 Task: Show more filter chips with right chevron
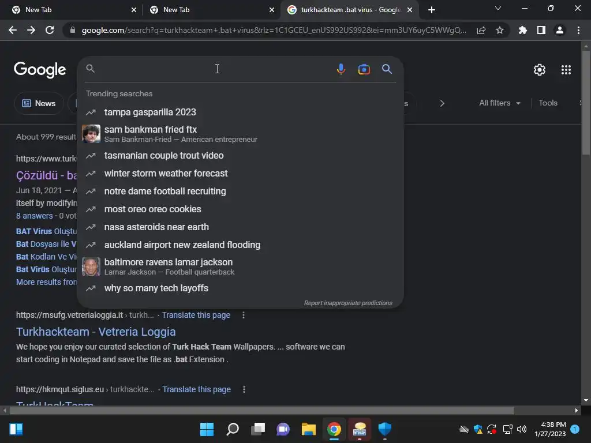point(442,103)
